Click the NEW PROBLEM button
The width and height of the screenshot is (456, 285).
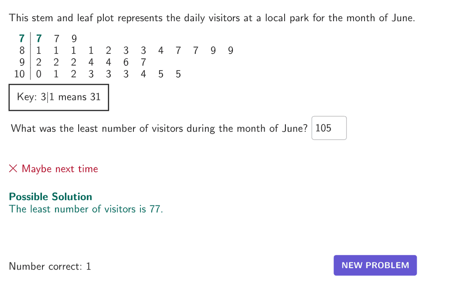[x=375, y=265]
